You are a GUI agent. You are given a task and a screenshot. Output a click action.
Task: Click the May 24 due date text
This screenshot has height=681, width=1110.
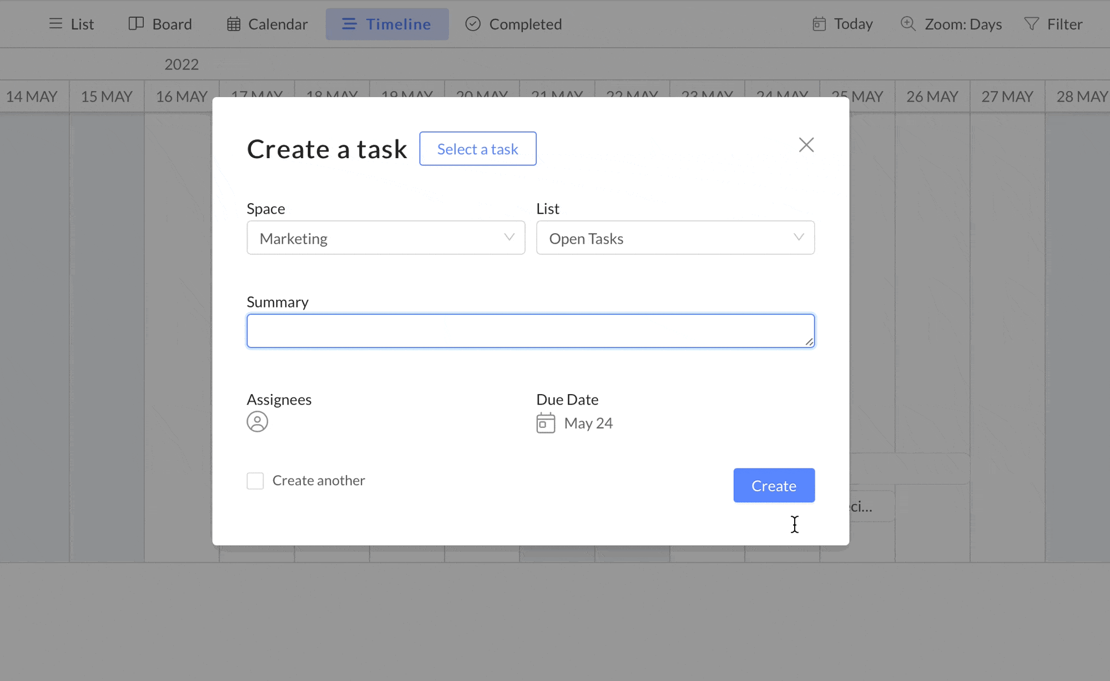[588, 423]
